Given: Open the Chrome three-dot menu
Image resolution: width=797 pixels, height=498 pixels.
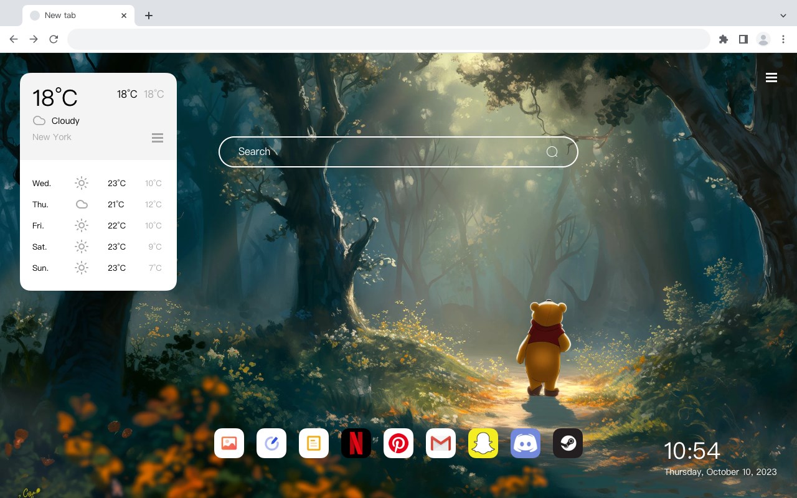Looking at the screenshot, I should [x=783, y=39].
